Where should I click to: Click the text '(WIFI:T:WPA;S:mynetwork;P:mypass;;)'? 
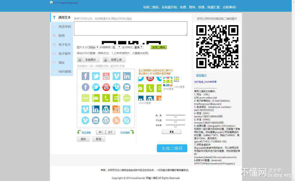pos(214,163)
